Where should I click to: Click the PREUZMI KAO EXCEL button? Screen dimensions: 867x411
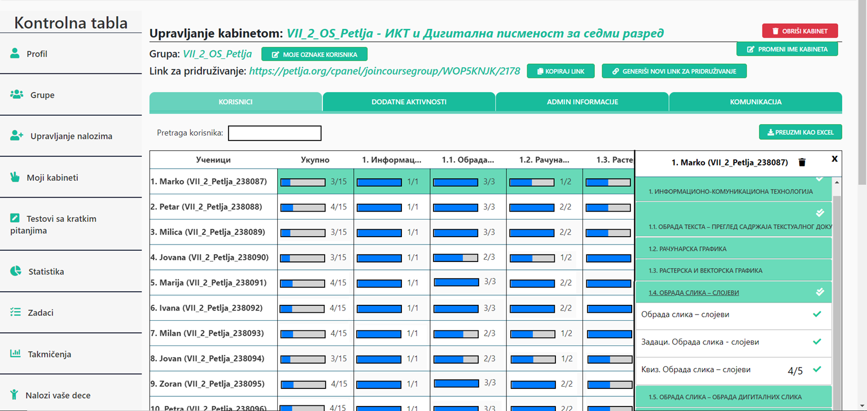click(x=800, y=133)
